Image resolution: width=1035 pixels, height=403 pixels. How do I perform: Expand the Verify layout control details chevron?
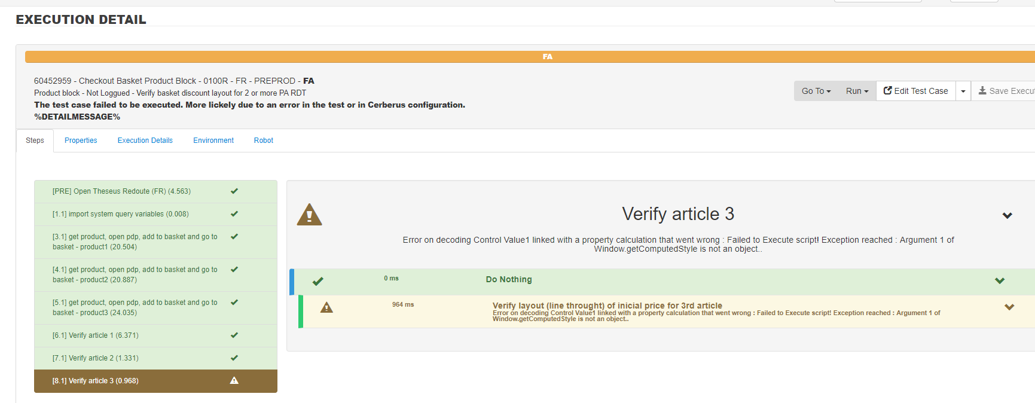[x=1009, y=307]
